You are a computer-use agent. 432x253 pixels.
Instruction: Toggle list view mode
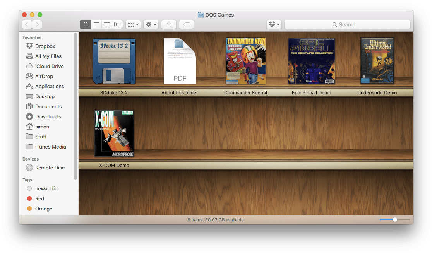(96, 24)
